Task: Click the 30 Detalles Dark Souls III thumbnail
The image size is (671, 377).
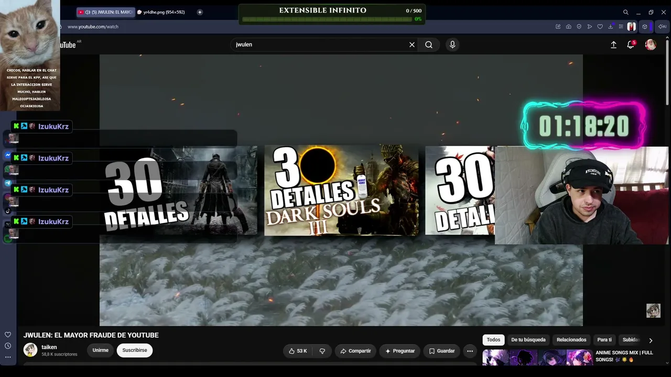Action: pyautogui.click(x=341, y=191)
